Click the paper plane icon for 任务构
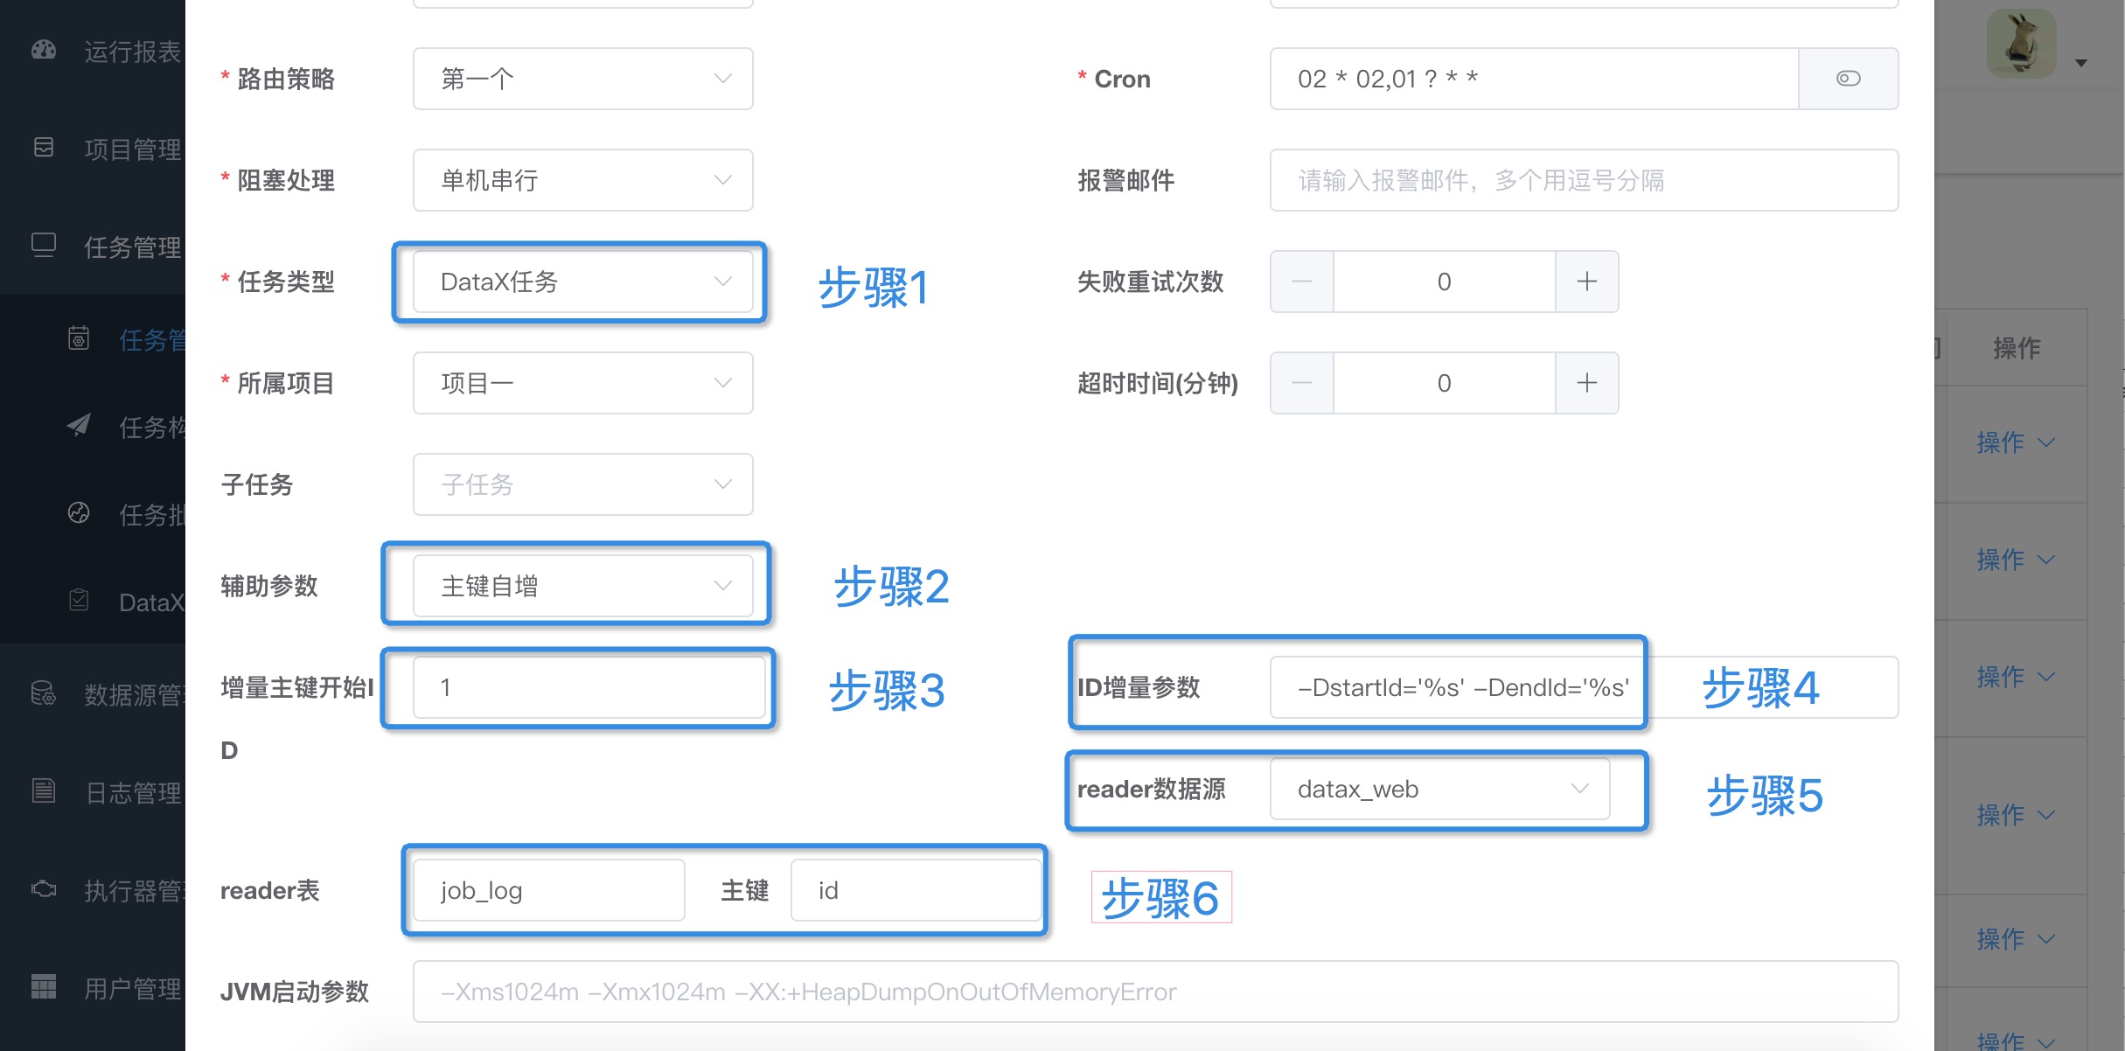The image size is (2125, 1051). (x=79, y=425)
